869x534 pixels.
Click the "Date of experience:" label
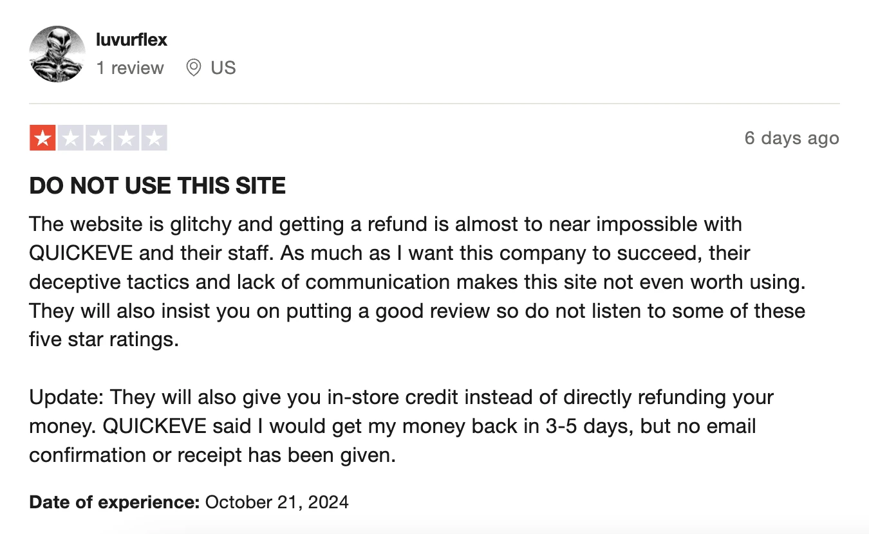point(115,502)
